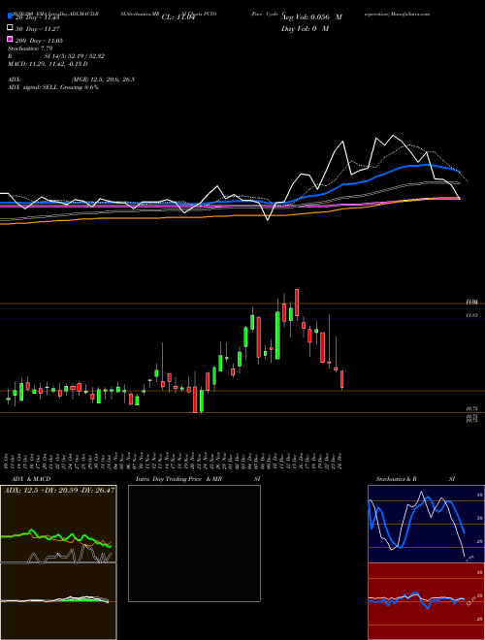Open the MACD mini chart below ADX
The height and width of the screenshot is (640, 485).
pyautogui.click(x=58, y=601)
